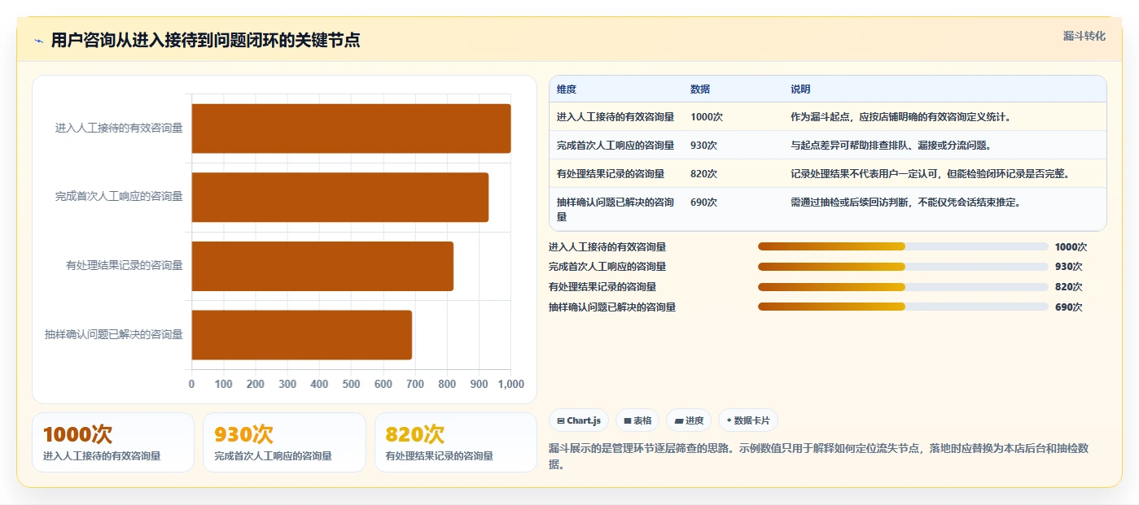
Task: Click description 与起点差异可帮助排查排队、漏接或分流问题
Action: point(891,146)
